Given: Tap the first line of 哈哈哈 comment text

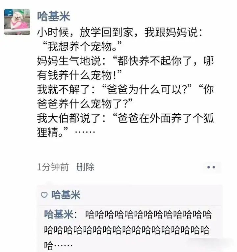Looking at the screenshot, I should pyautogui.click(x=148, y=214).
